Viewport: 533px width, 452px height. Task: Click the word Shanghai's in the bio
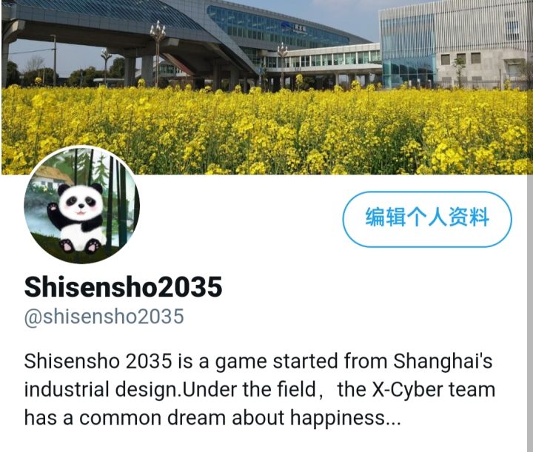[x=443, y=361]
